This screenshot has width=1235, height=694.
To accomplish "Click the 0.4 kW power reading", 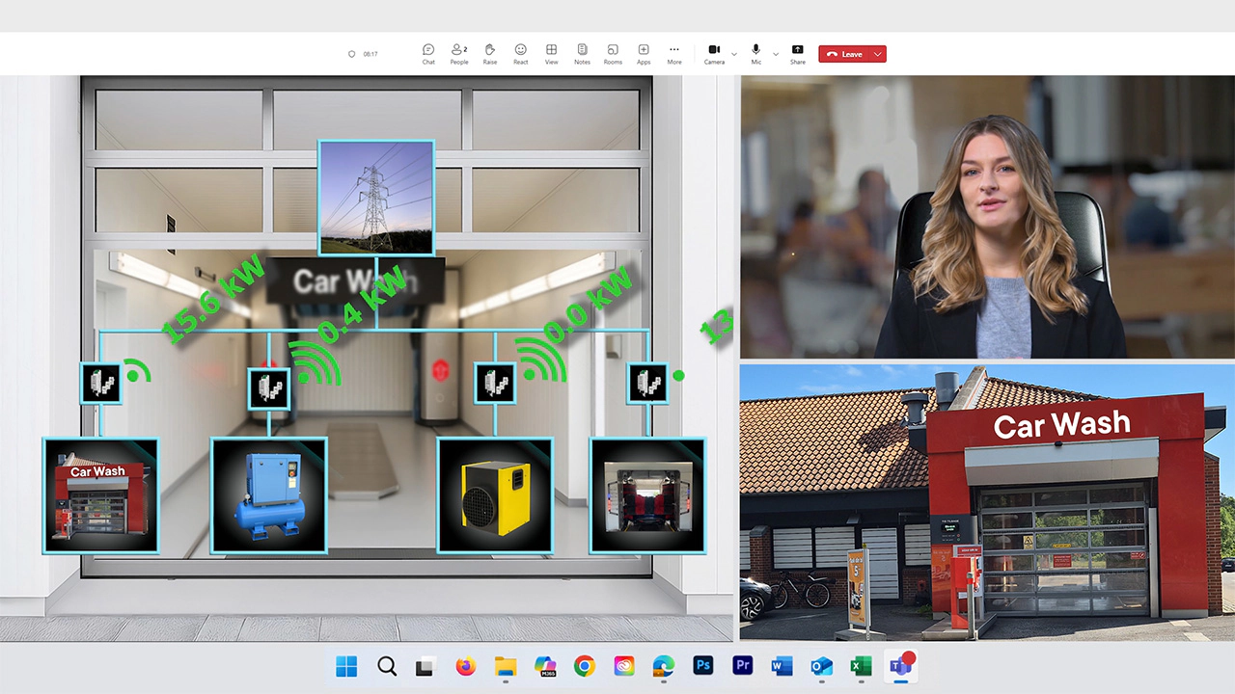I will pos(363,304).
